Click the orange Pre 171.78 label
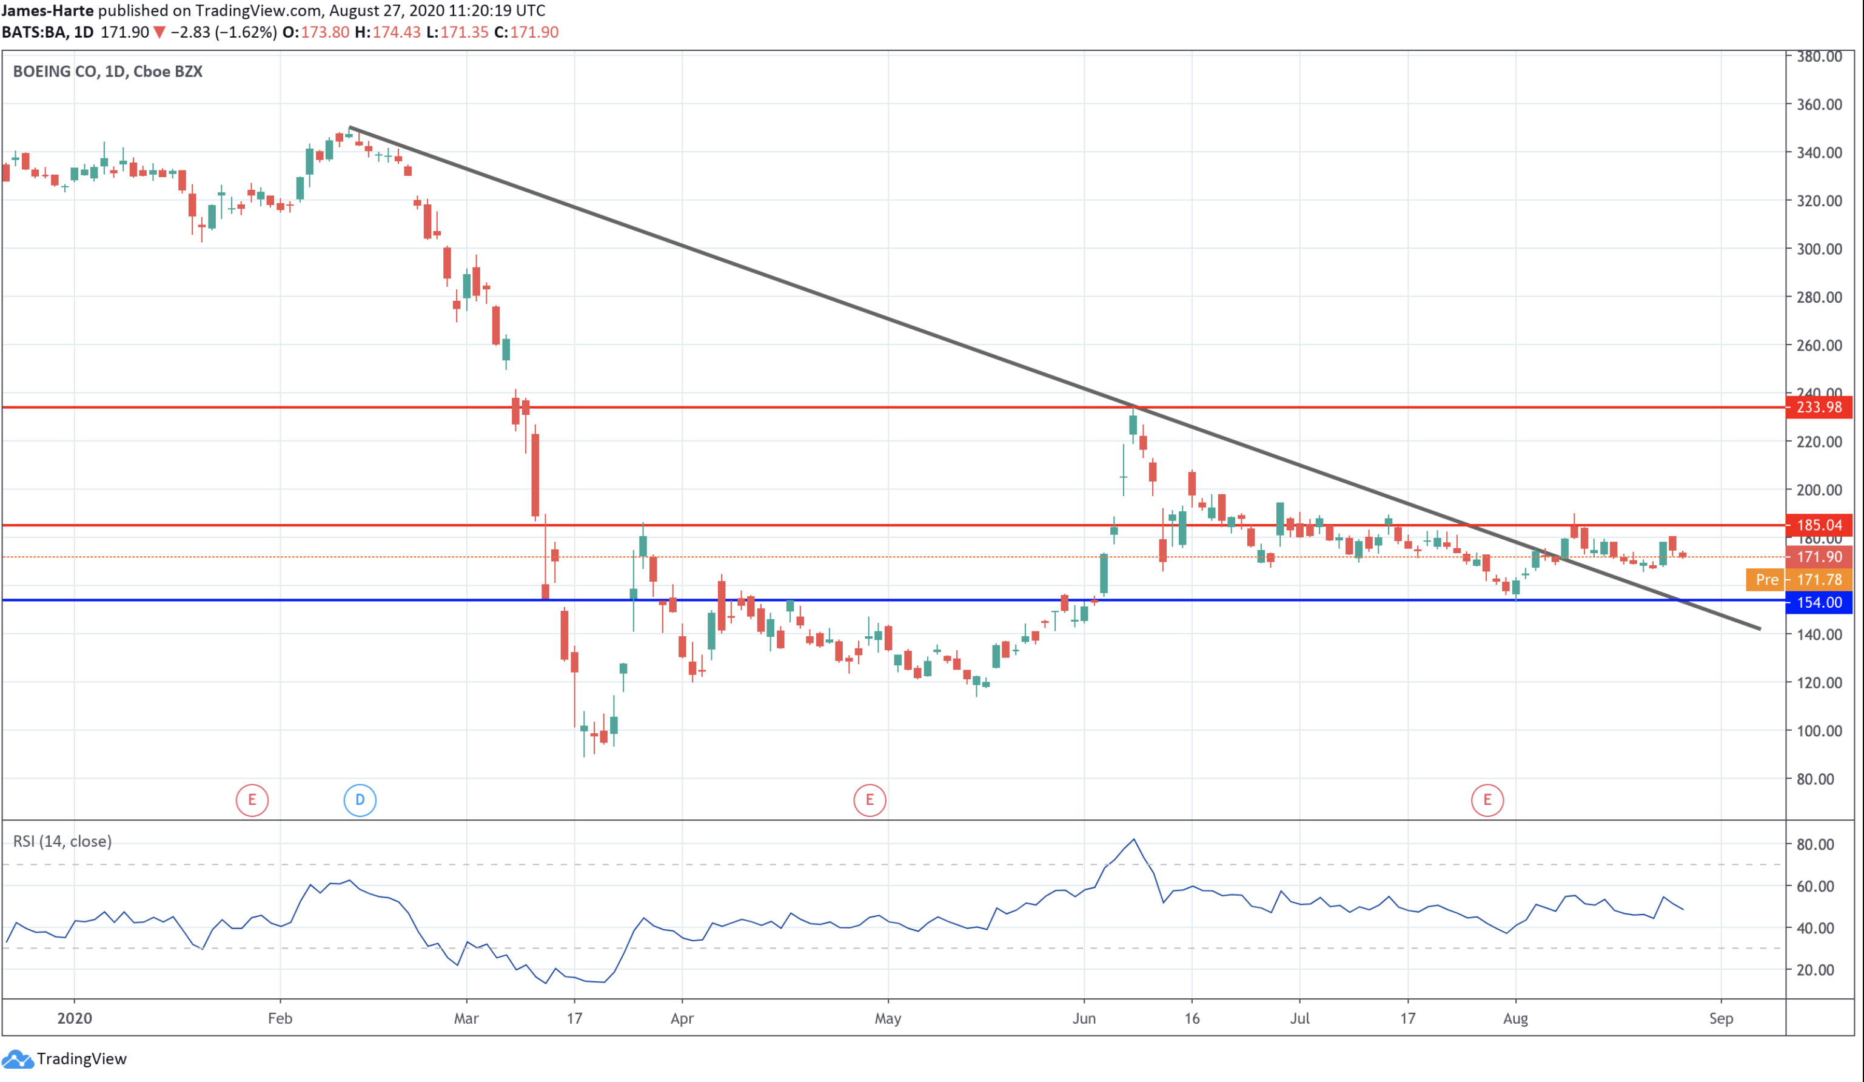 tap(1799, 579)
